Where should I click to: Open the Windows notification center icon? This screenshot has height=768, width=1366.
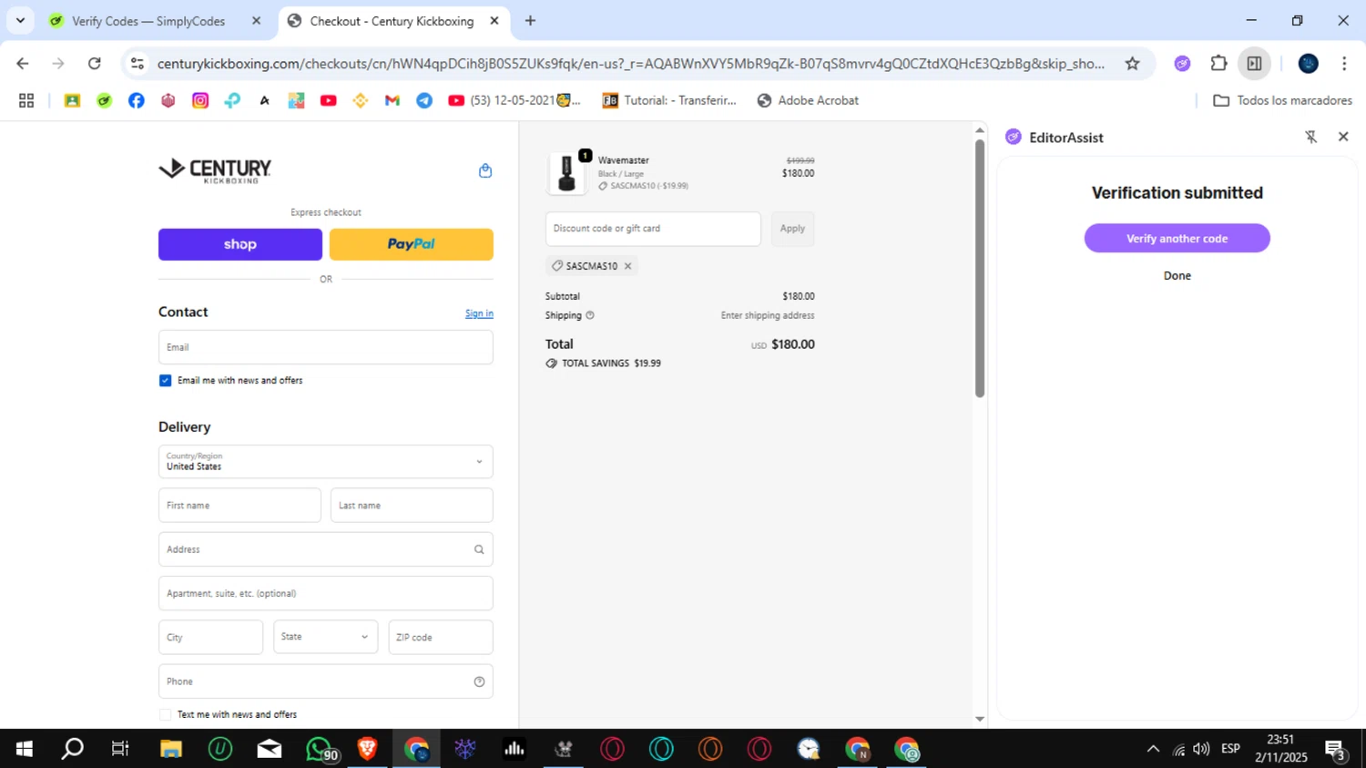pos(1336,750)
